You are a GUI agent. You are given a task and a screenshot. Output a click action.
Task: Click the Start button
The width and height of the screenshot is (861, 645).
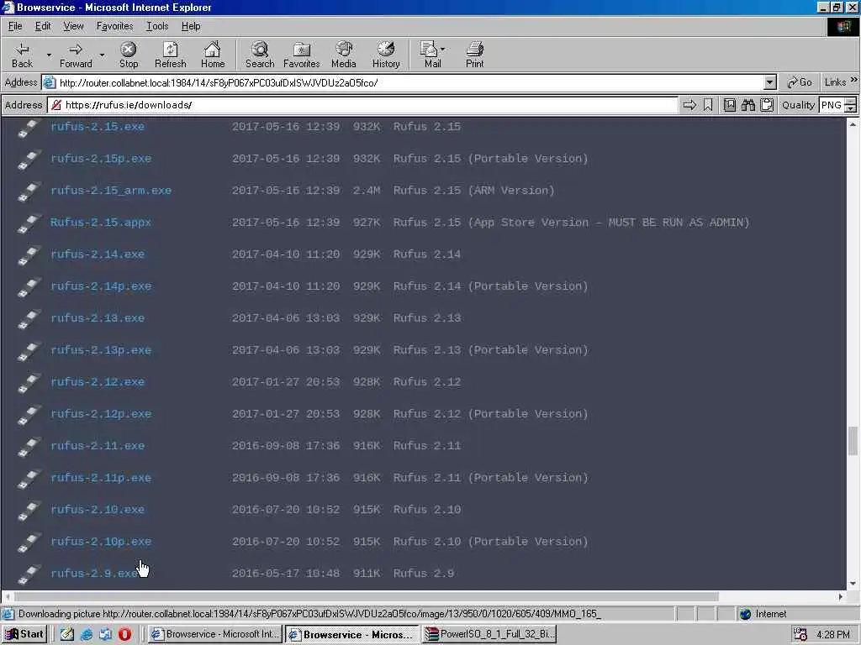click(x=24, y=634)
